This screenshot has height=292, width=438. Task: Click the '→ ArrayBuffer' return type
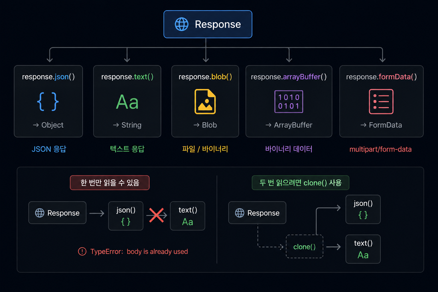click(289, 125)
